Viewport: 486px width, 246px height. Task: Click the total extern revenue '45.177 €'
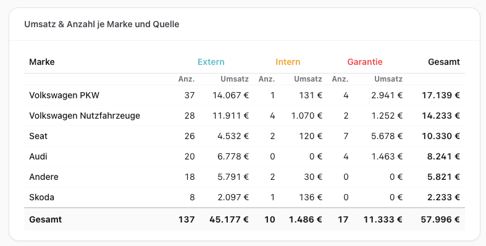coord(229,219)
